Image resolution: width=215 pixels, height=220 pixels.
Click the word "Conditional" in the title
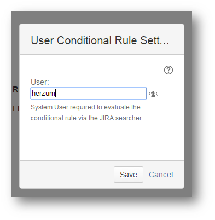tap(84, 40)
